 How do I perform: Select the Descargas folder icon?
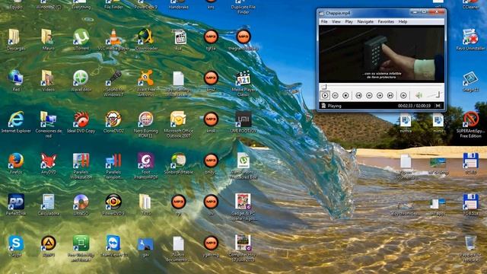[15, 40]
